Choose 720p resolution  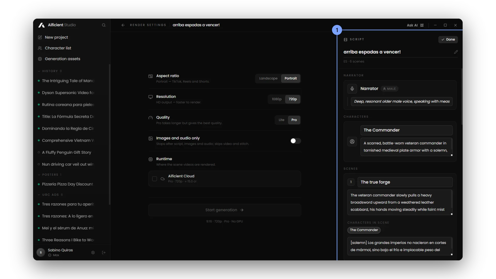[x=293, y=99]
